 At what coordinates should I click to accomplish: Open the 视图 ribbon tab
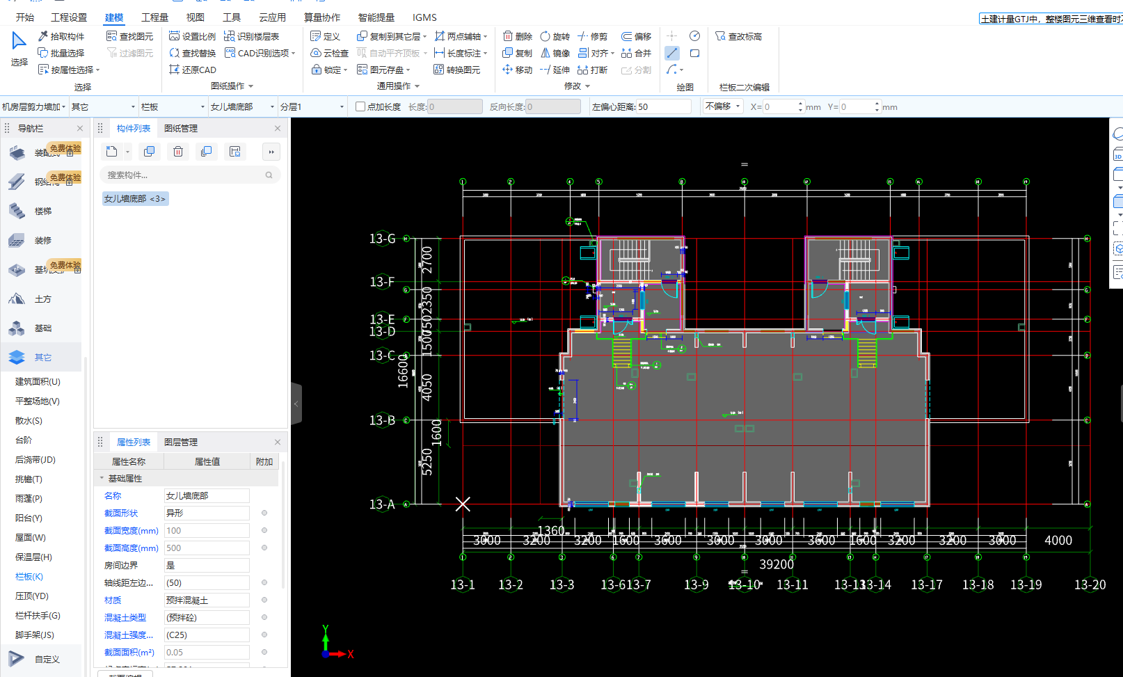coord(196,17)
